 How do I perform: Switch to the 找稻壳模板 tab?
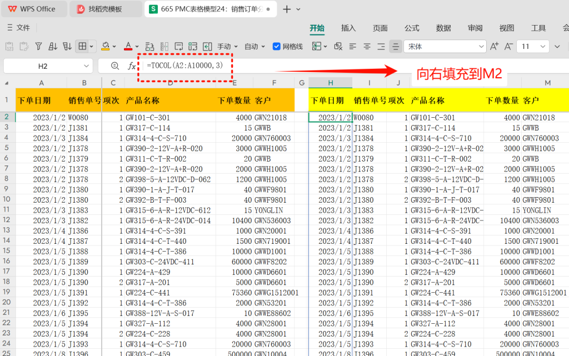click(x=105, y=9)
